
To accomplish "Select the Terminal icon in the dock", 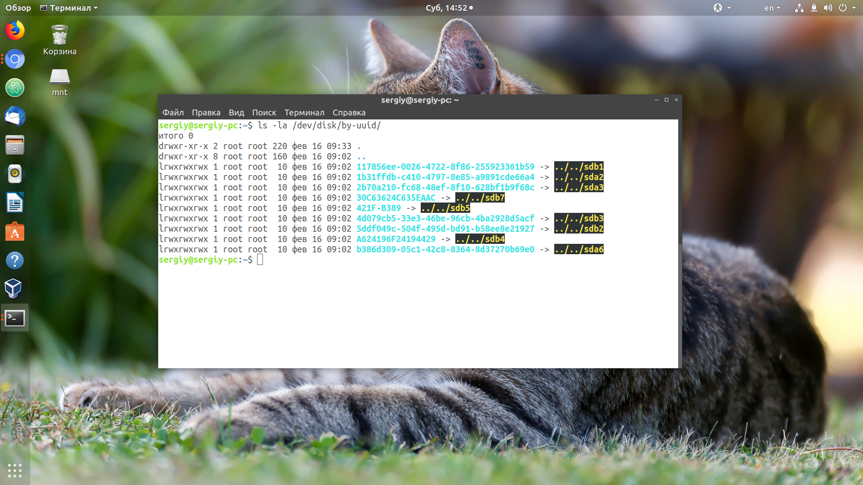I will 15,317.
